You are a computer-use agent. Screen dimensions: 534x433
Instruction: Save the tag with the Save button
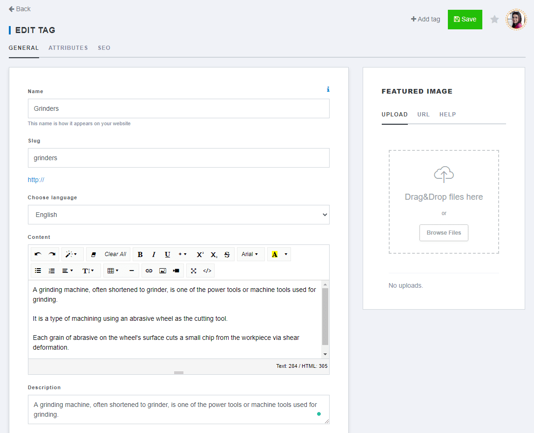[465, 20]
